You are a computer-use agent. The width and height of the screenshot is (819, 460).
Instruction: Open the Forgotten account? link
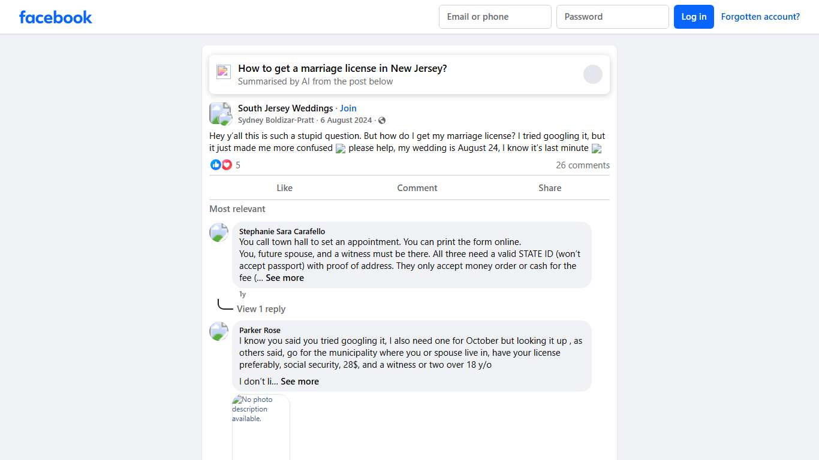click(x=760, y=17)
